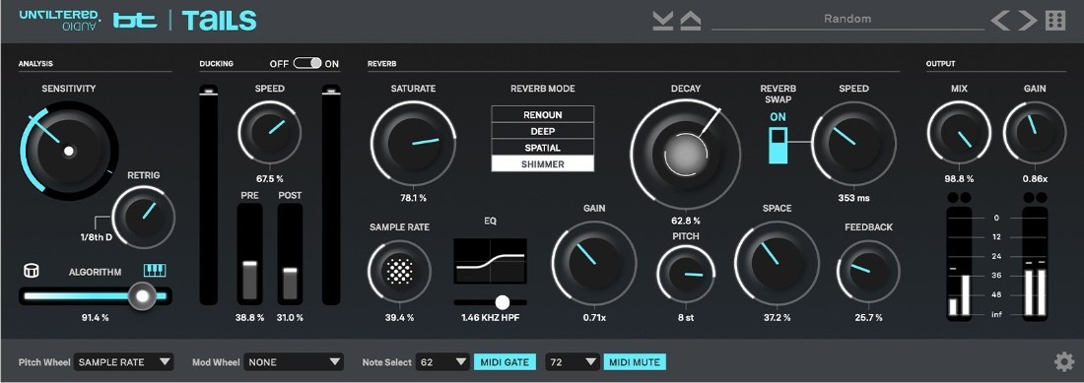Image resolution: width=1084 pixels, height=383 pixels.
Task: Toggle the MIDI GATE button
Action: pos(505,361)
